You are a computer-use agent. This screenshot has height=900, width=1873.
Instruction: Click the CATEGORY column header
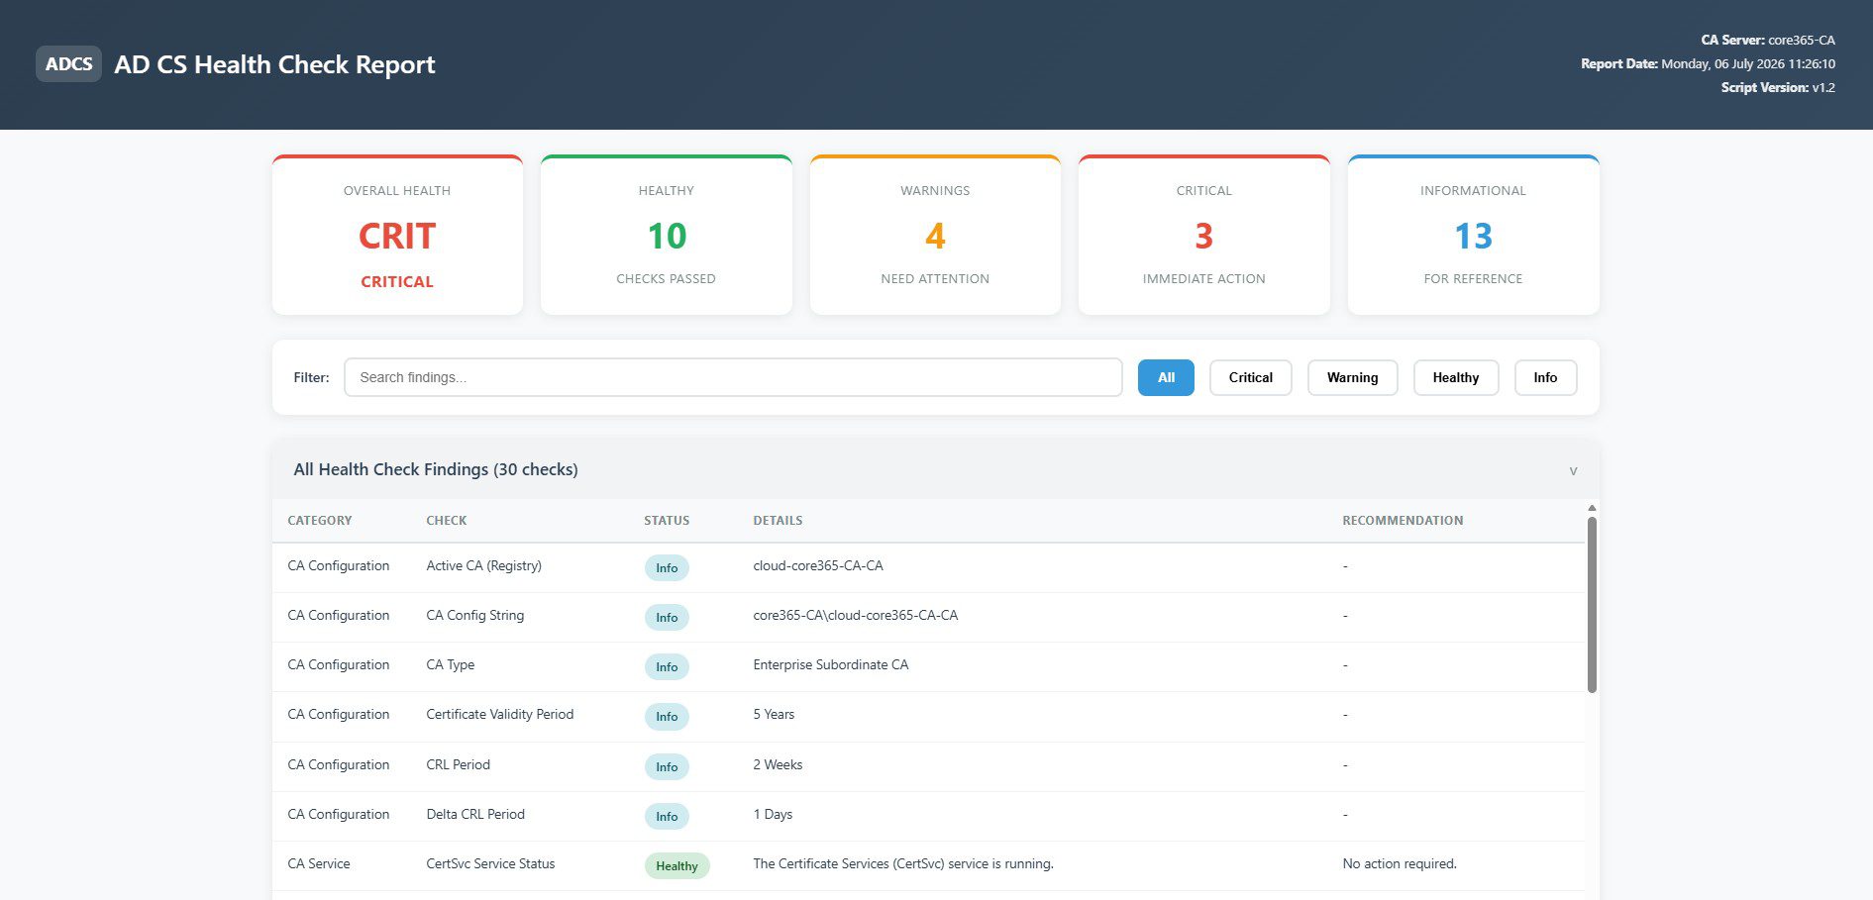tap(319, 521)
